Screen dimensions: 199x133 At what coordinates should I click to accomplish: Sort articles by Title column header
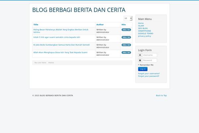(x=36, y=25)
